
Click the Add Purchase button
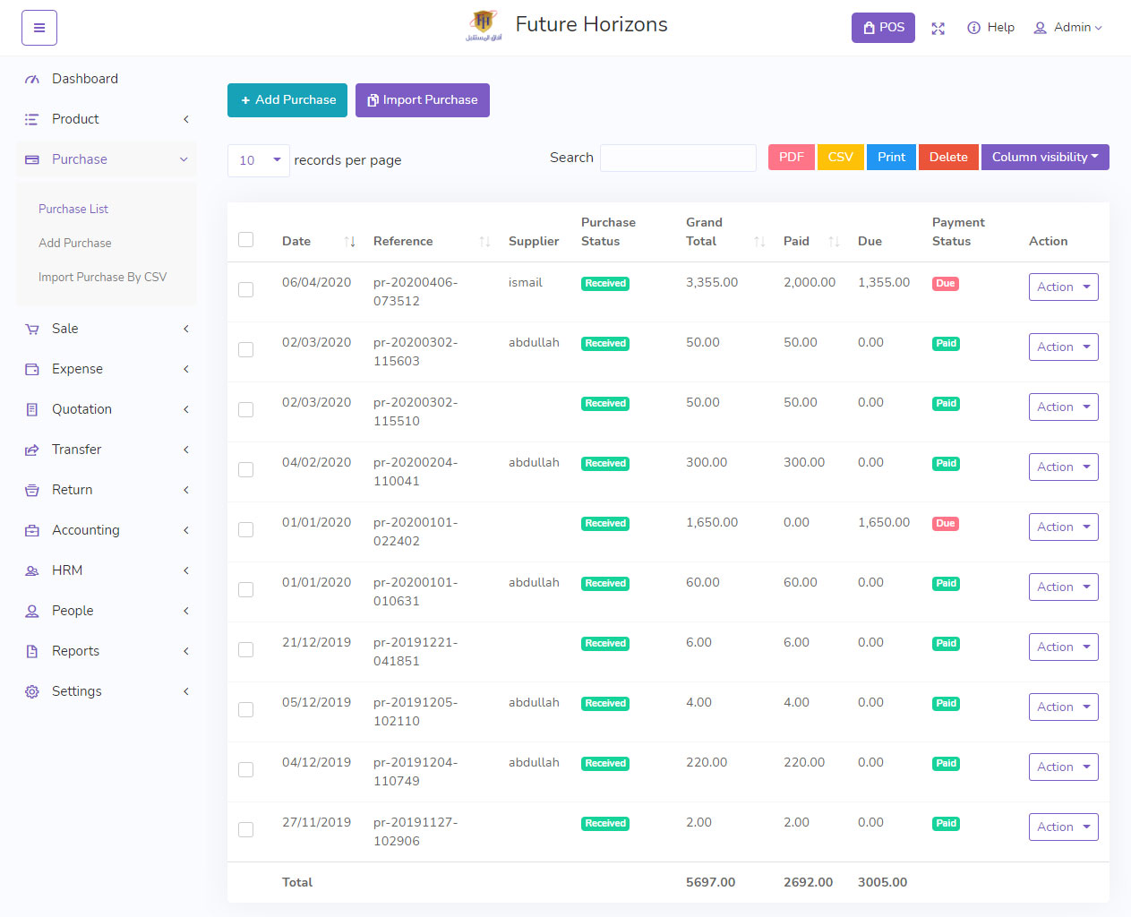pyautogui.click(x=288, y=100)
